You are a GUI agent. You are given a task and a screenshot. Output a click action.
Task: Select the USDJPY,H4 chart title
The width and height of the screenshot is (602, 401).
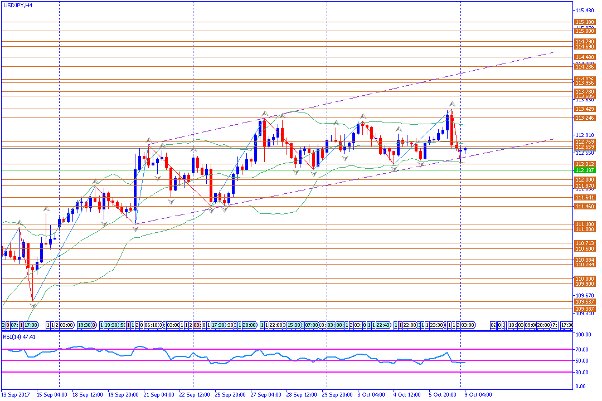coord(18,6)
